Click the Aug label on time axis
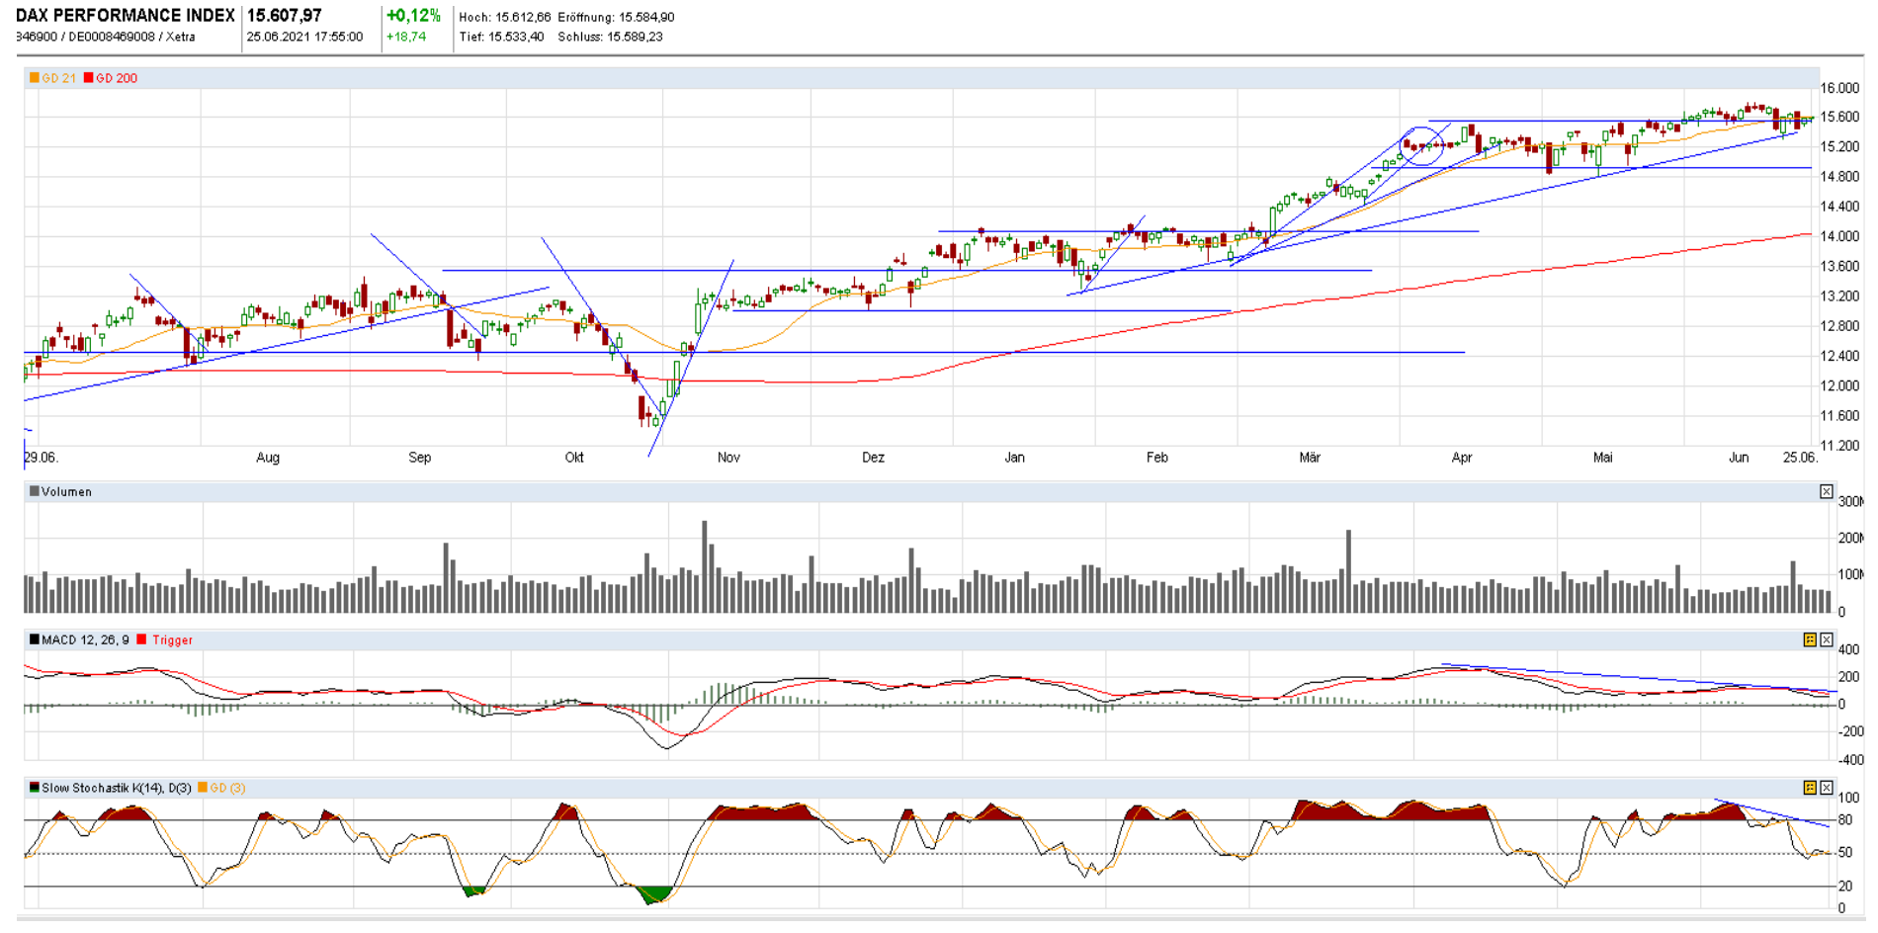The image size is (1878, 933). (268, 458)
